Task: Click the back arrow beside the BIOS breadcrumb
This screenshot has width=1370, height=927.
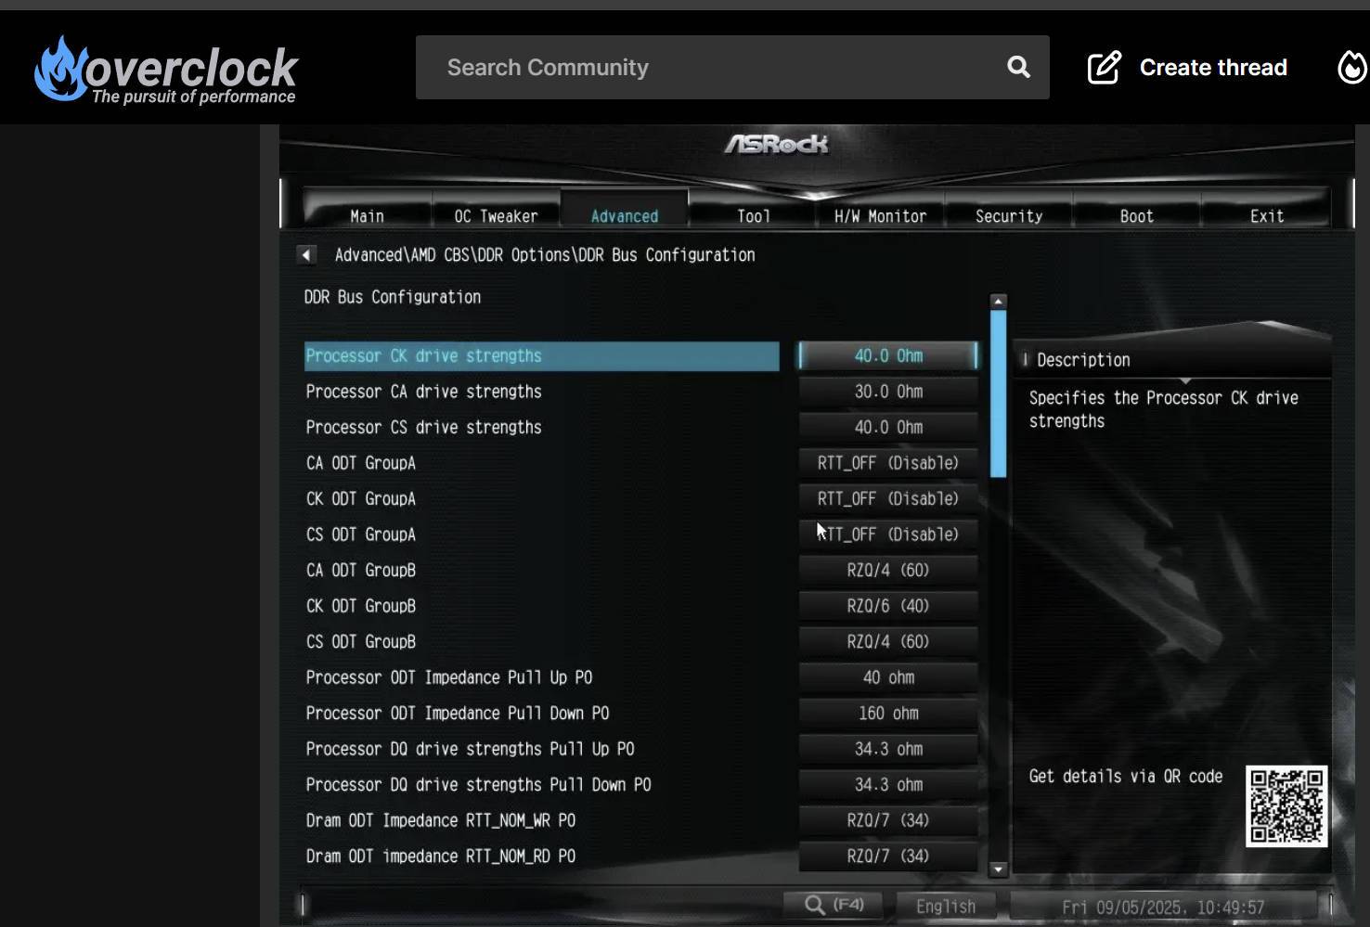Action: click(306, 254)
